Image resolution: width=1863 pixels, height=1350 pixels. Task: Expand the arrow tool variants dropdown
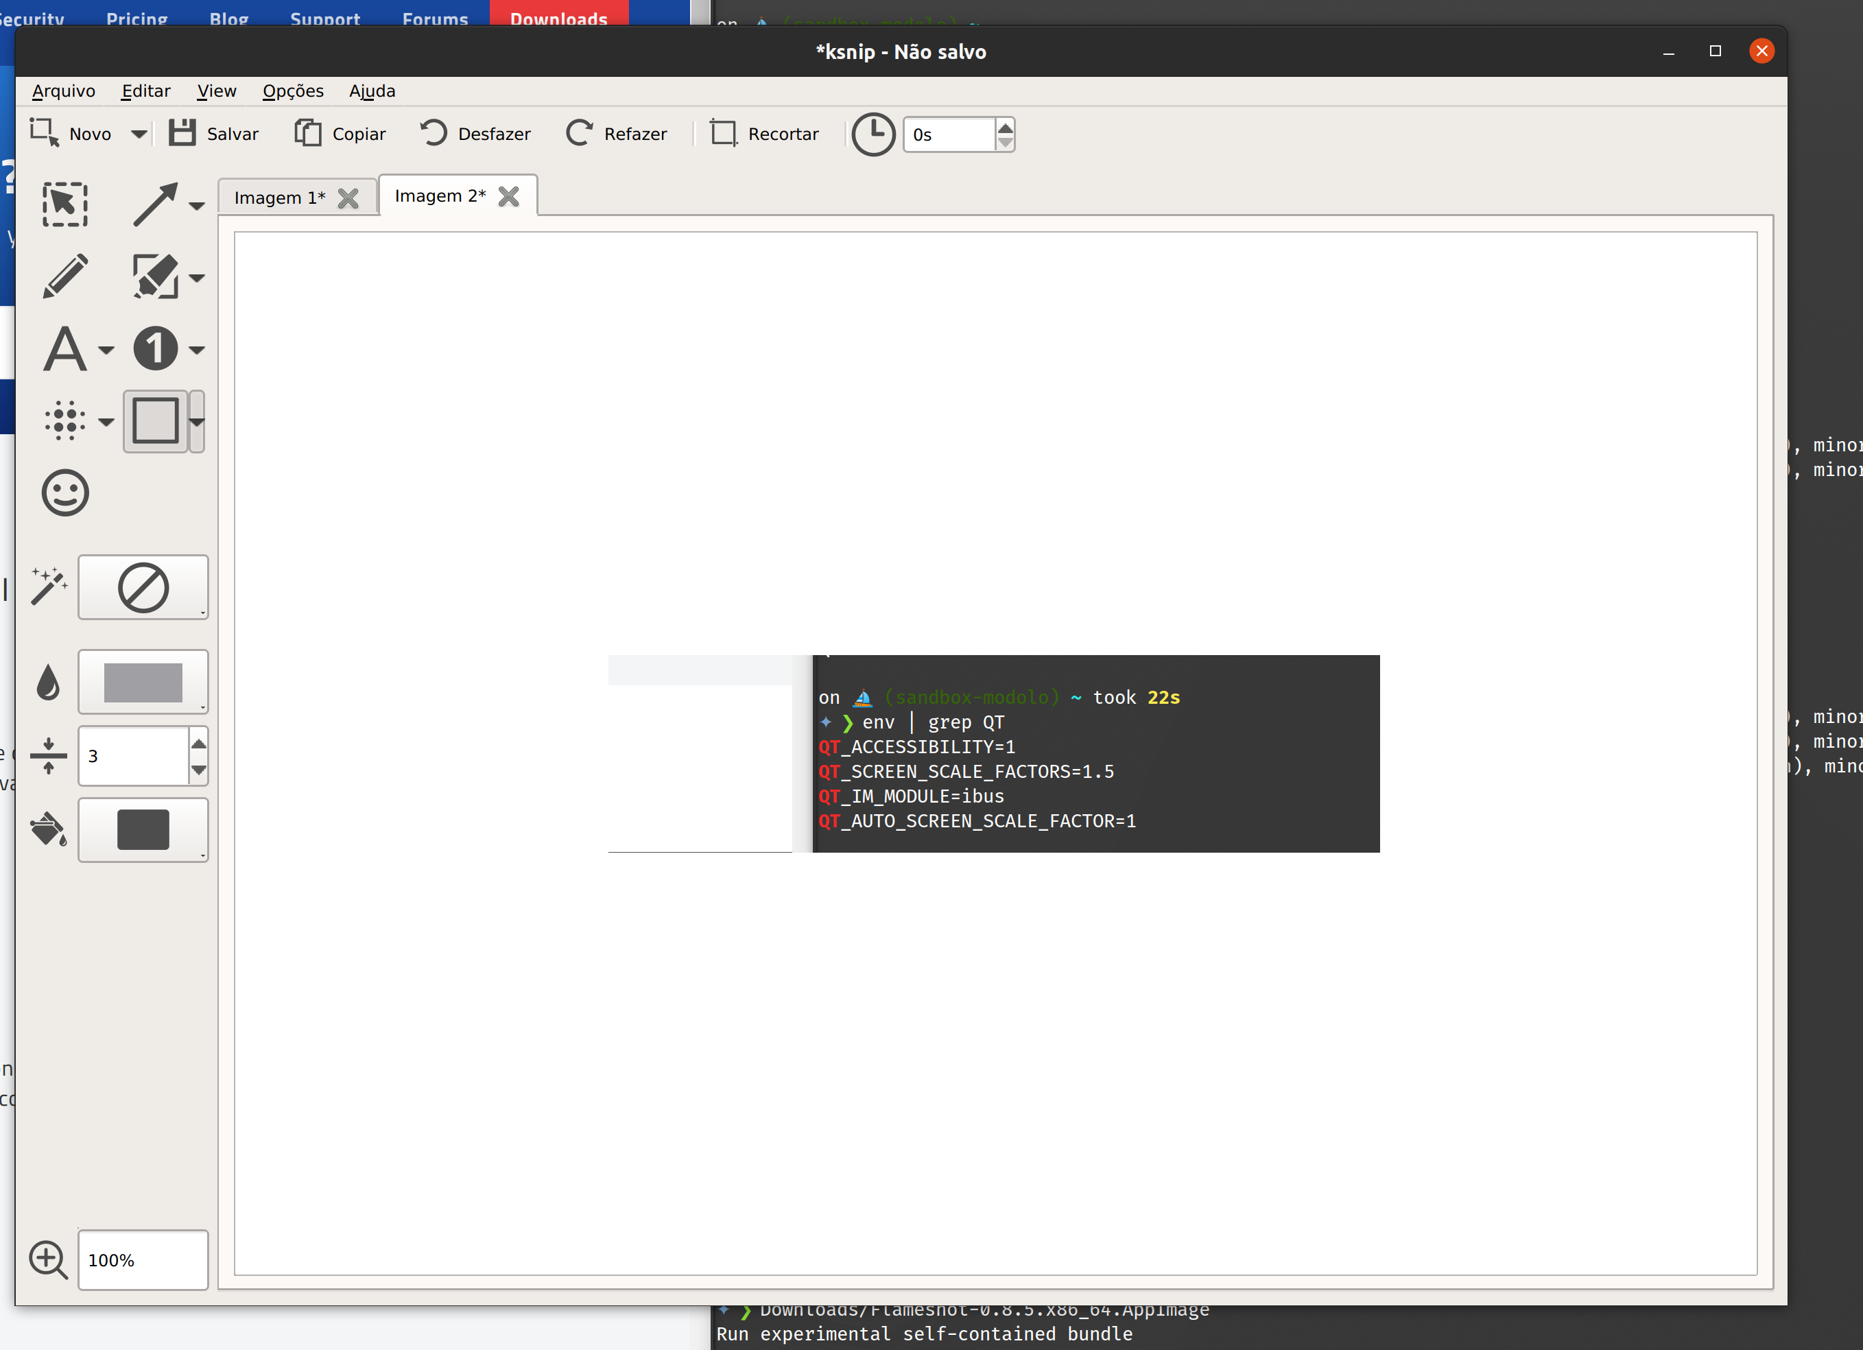[197, 204]
